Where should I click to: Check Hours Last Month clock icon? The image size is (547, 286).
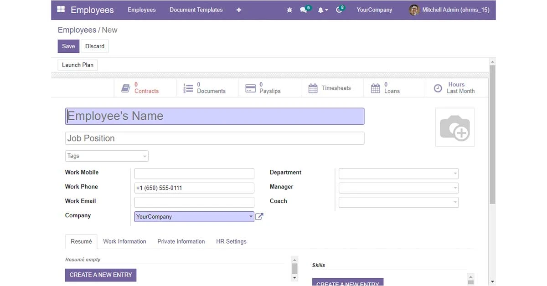click(438, 88)
